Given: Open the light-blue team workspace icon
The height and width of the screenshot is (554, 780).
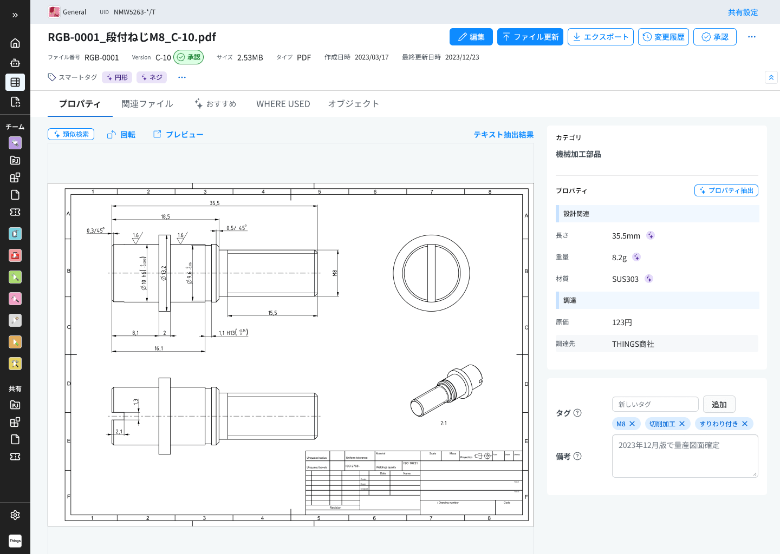Looking at the screenshot, I should click(x=15, y=234).
